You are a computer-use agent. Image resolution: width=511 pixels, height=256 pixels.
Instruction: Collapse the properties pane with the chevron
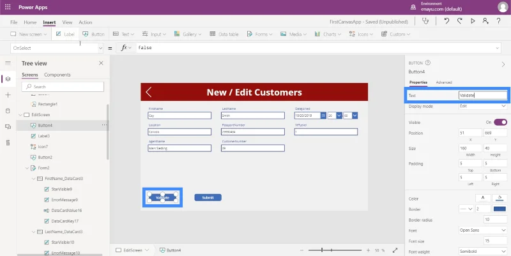(x=503, y=65)
